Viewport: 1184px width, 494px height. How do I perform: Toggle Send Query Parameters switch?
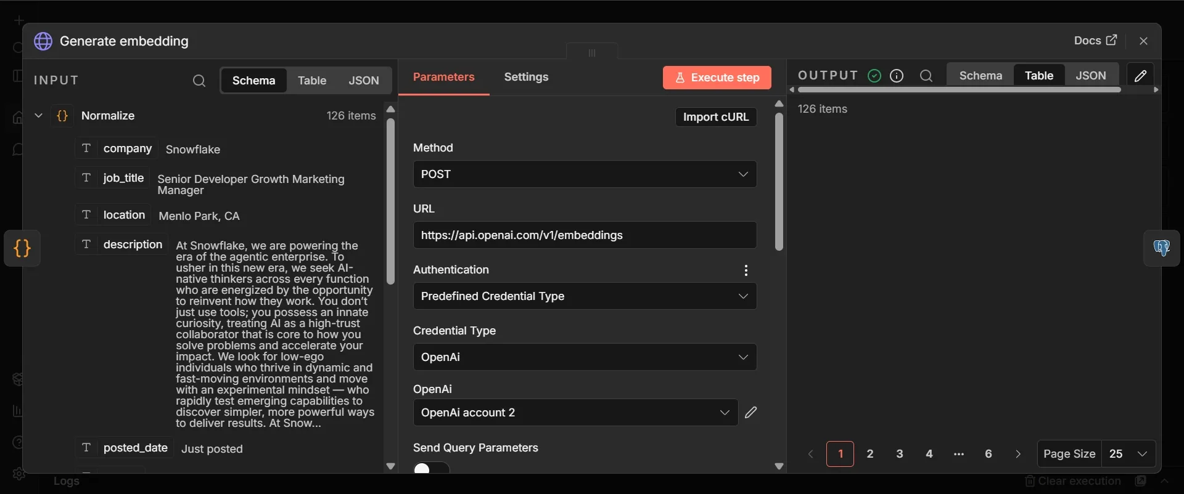point(431,468)
